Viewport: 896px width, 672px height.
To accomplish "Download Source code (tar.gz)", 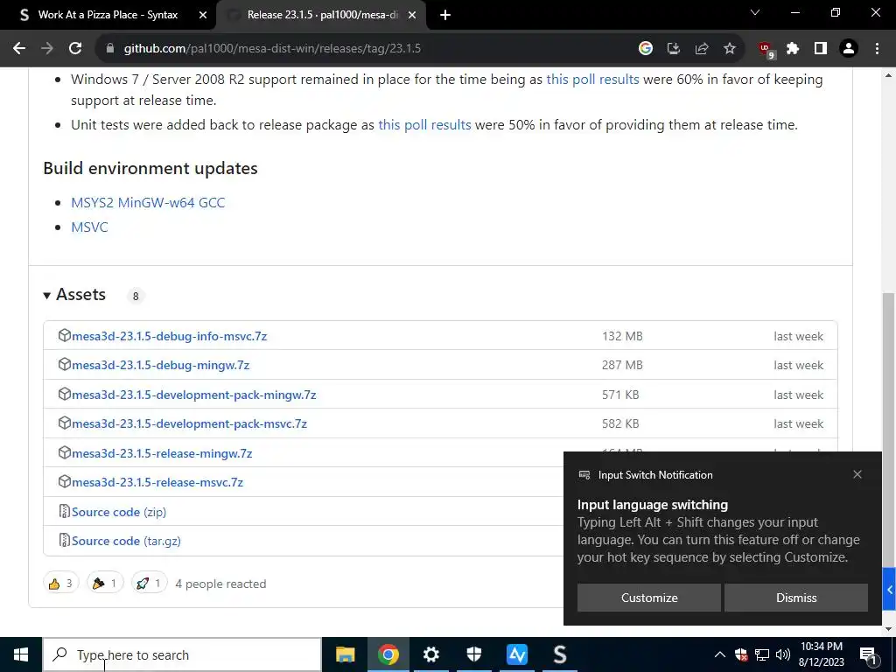I will tap(126, 541).
